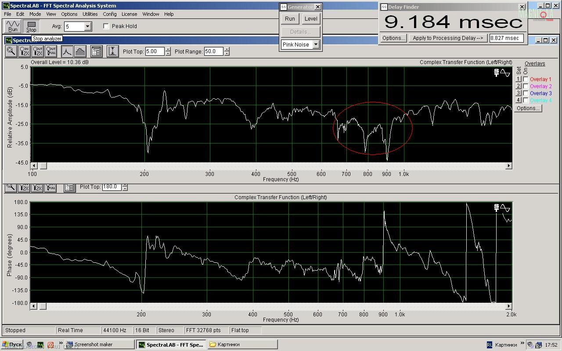Select the bar graph plot style icon
This screenshot has width=562, height=351.
tap(80, 51)
